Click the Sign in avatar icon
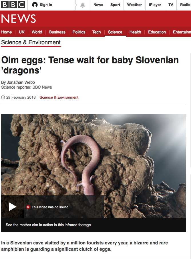Viewport: 191px width, 259px height. (35, 5)
